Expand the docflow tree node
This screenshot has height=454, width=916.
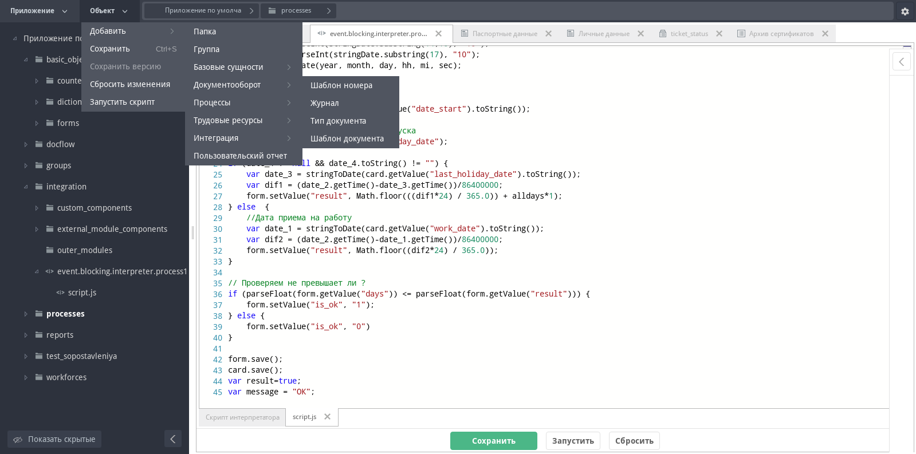[x=26, y=144]
